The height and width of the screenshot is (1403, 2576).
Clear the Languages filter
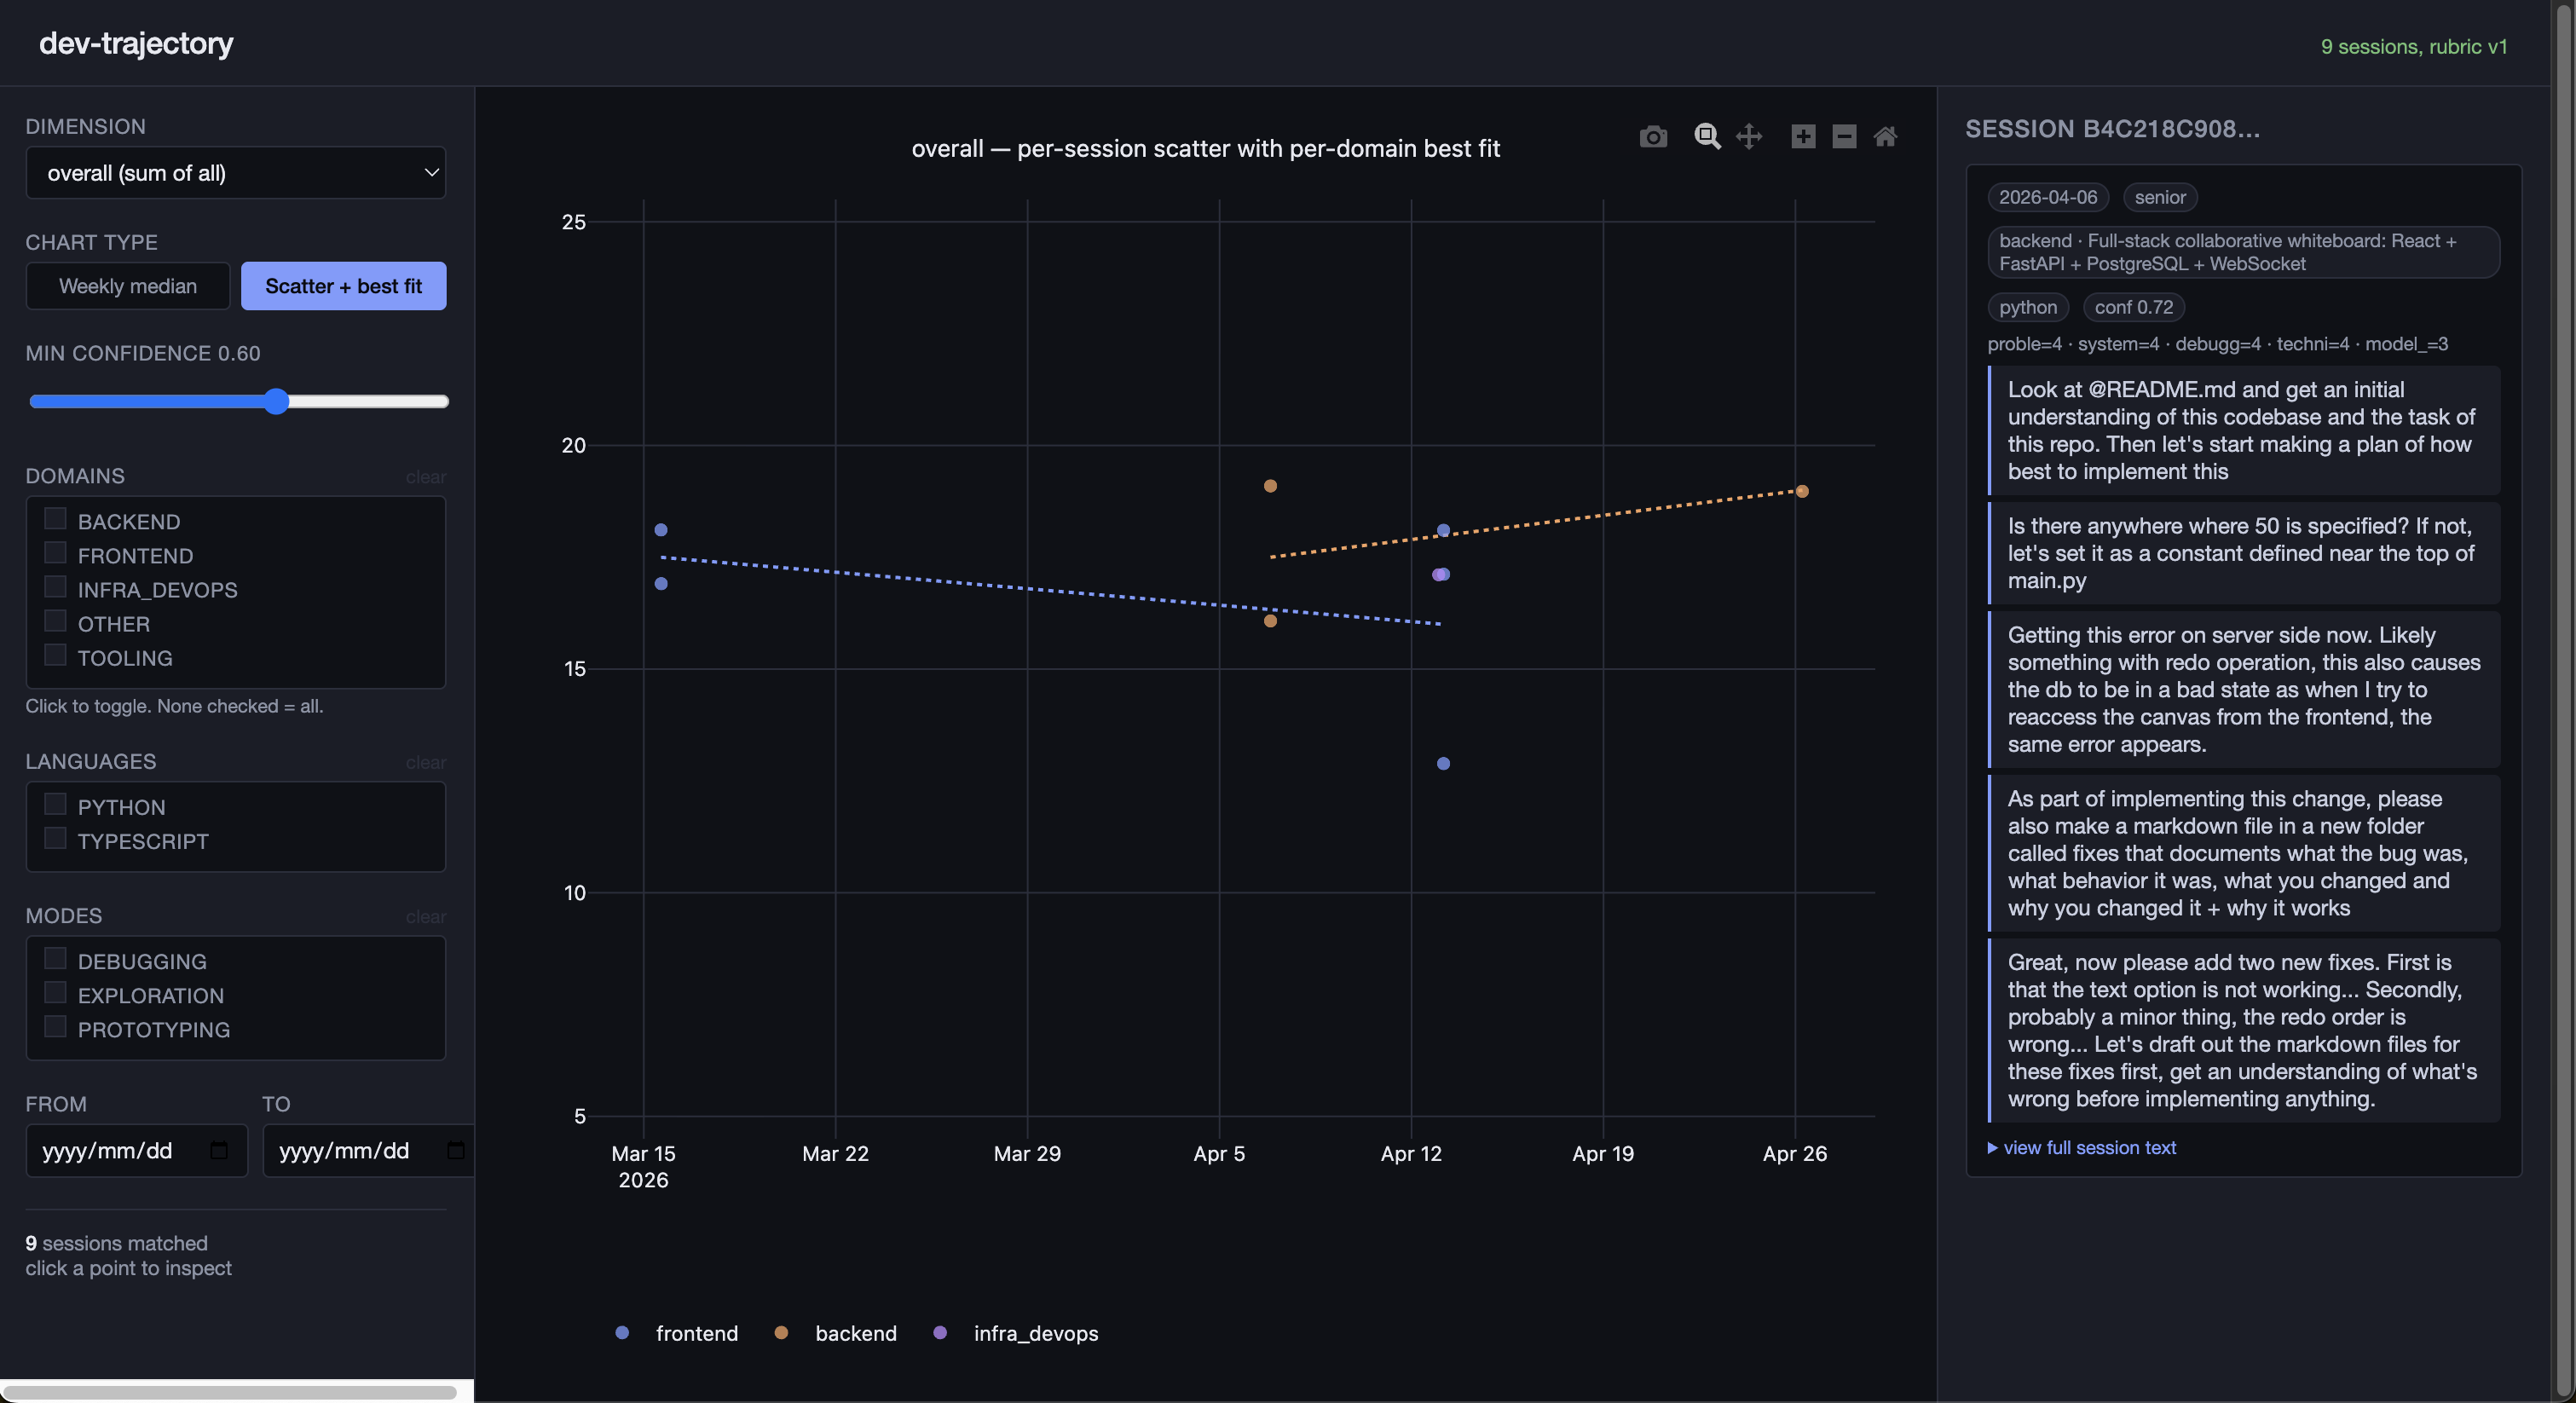(x=426, y=763)
